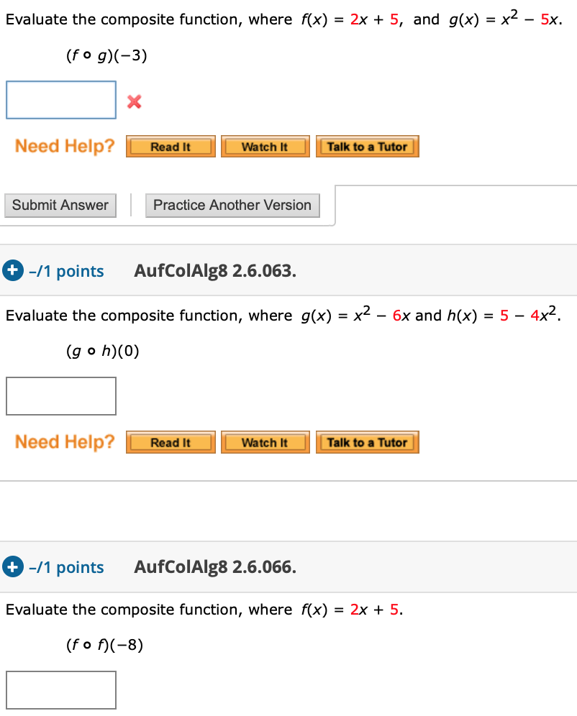Screen dimensions: 577x716
Task: Click the plus icon for problem 2.6.066
Action: click(x=13, y=567)
